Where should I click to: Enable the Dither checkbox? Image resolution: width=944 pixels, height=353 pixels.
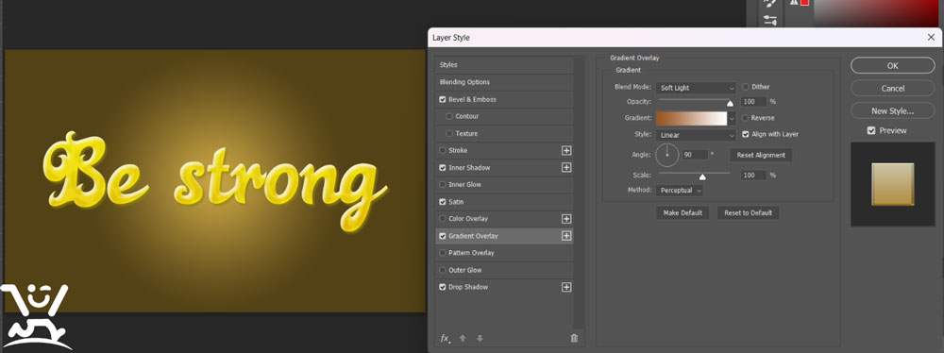click(746, 87)
